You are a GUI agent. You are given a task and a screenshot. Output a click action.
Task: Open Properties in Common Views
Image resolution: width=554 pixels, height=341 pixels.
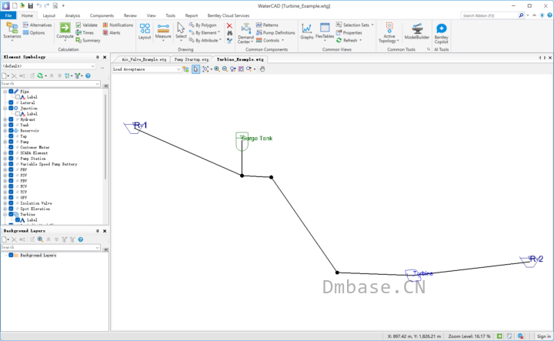349,33
